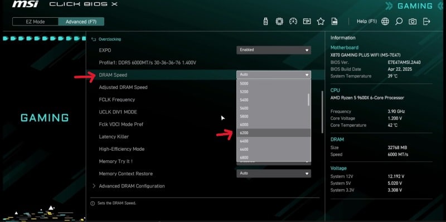Click the 'Profile1: DDR5 6000MT/s' text line
Viewport: 446px width, 222px height.
[x=147, y=62]
